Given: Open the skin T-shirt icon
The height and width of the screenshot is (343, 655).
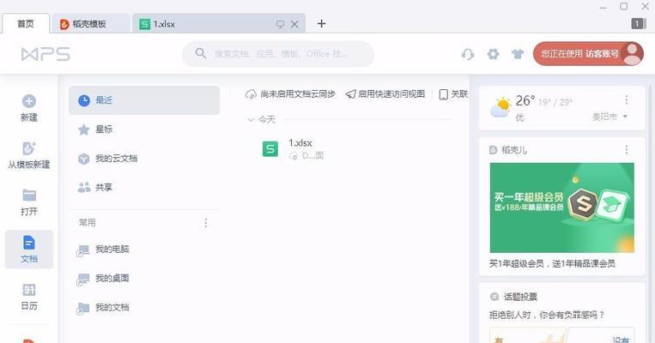Looking at the screenshot, I should 518,54.
